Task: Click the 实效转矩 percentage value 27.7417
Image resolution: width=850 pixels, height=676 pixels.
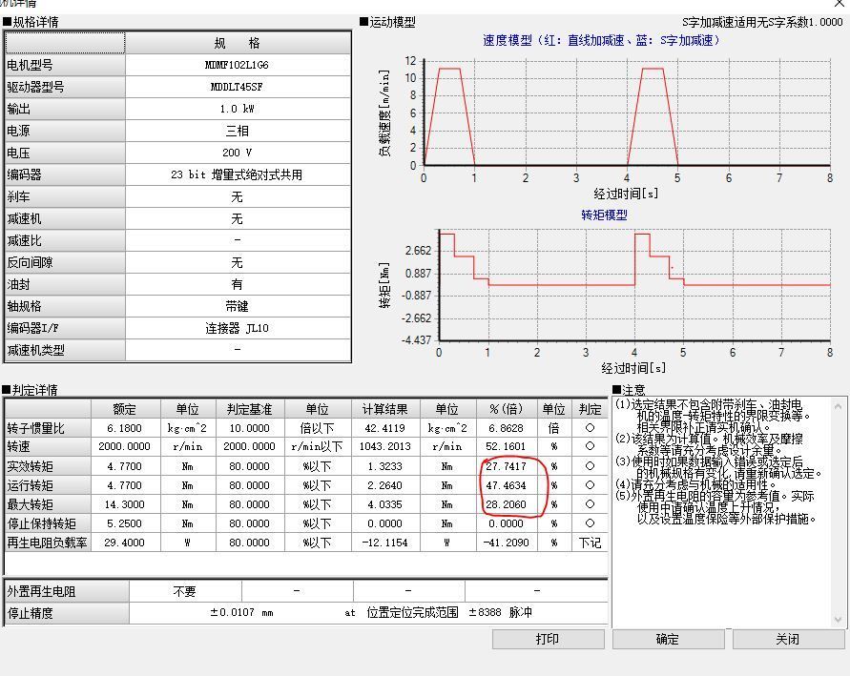Action: pyautogui.click(x=507, y=467)
